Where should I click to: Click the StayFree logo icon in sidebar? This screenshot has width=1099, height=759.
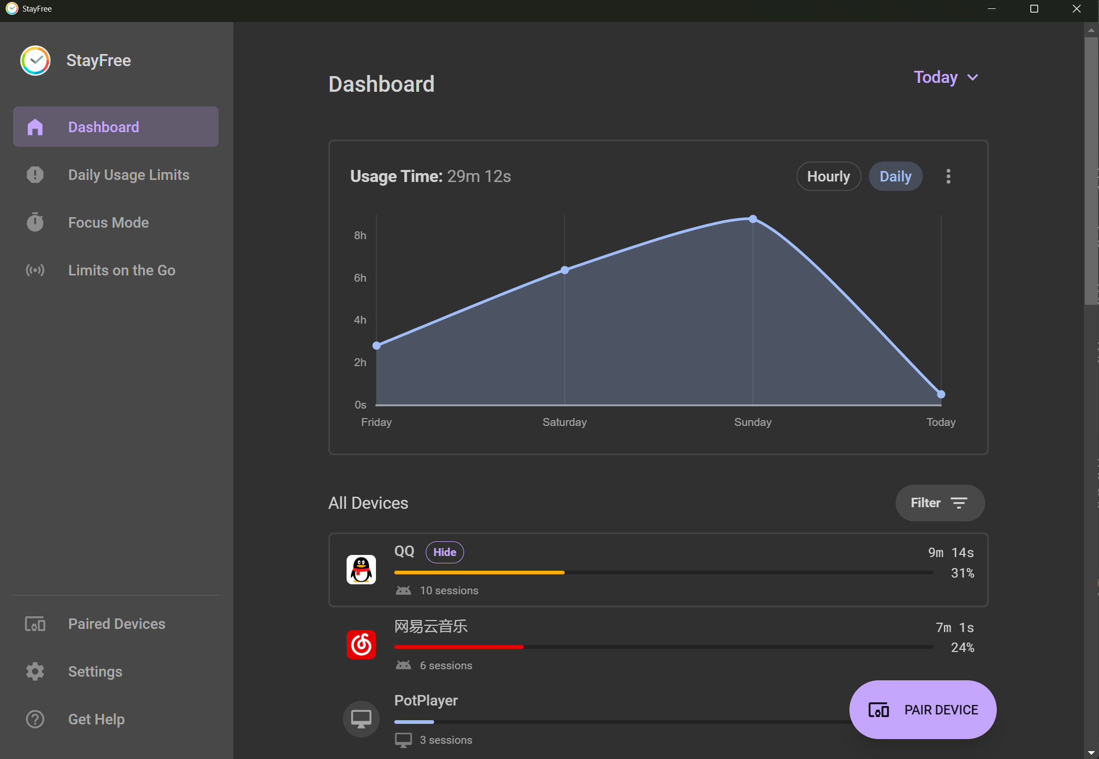pos(35,61)
